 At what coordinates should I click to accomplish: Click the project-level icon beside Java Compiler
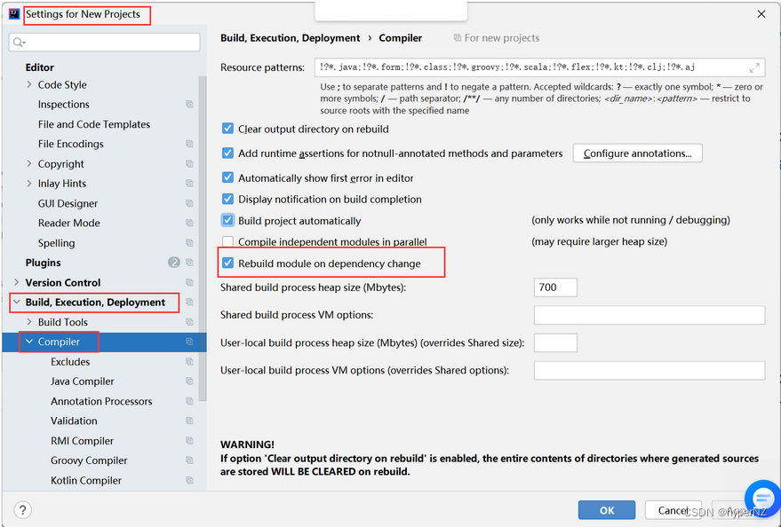pos(189,381)
